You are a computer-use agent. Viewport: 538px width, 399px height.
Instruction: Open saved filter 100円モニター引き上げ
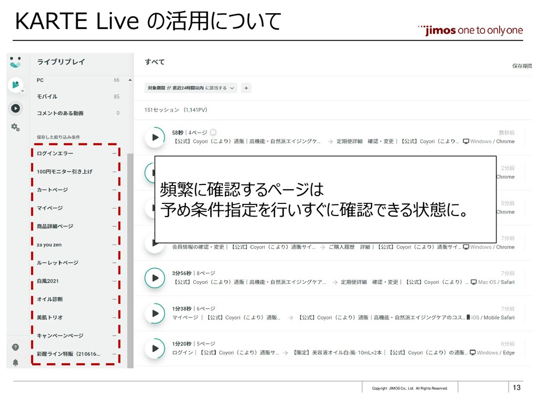pyautogui.click(x=65, y=172)
